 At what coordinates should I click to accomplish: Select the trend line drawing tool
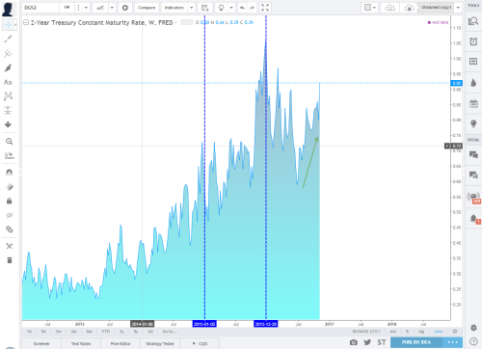coord(8,39)
